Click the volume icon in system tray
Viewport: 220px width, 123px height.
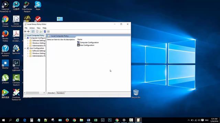(x=199, y=120)
